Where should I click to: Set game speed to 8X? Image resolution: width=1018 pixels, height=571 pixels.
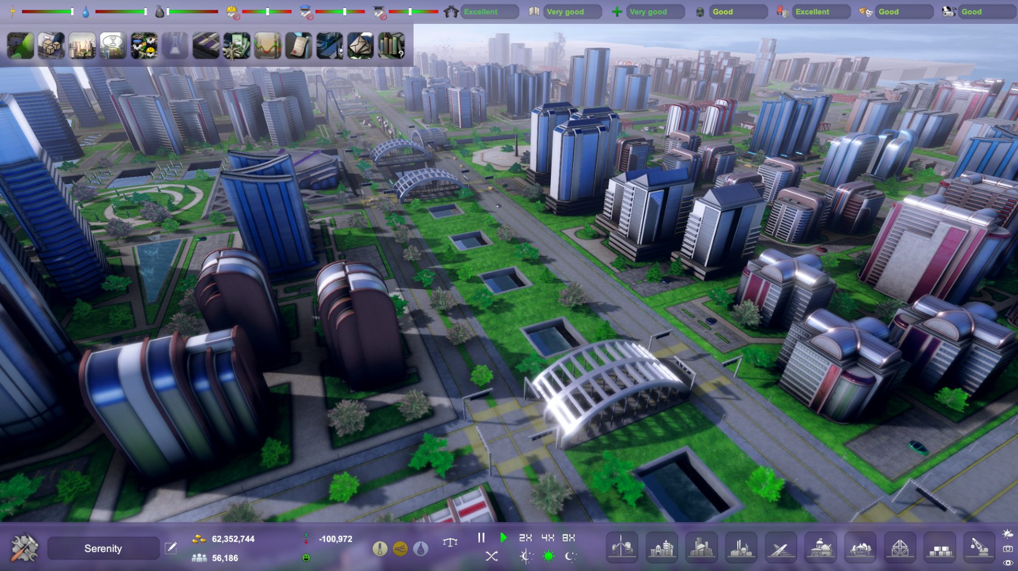click(569, 538)
